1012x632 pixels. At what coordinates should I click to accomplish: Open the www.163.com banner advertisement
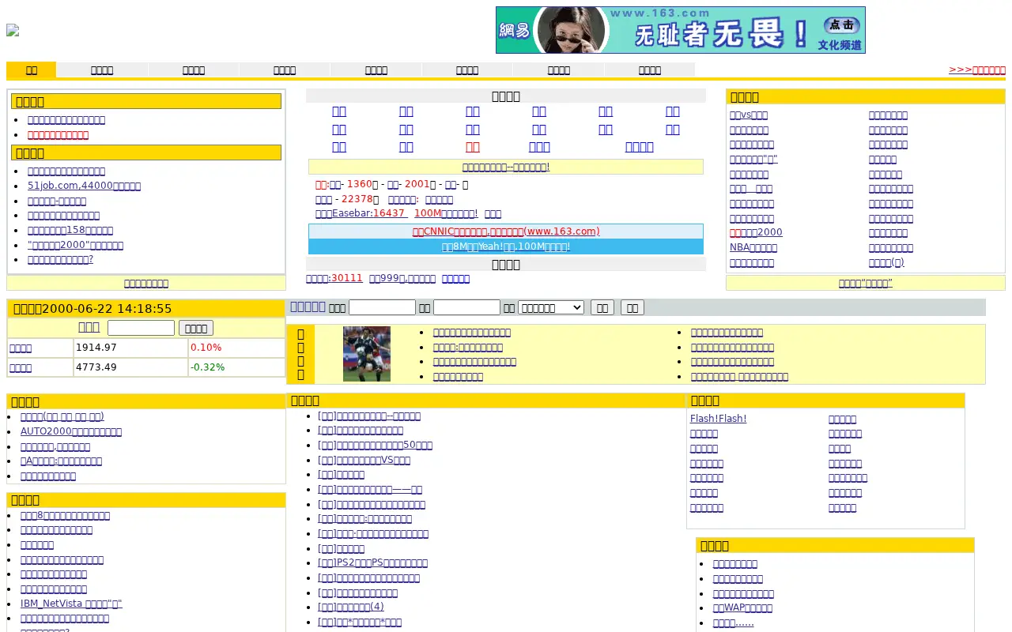(x=680, y=30)
